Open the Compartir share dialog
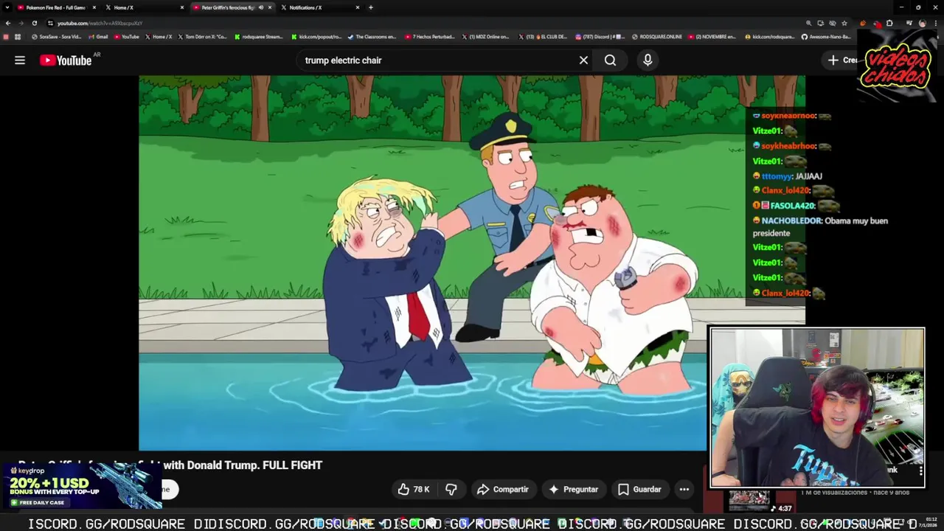 point(502,489)
